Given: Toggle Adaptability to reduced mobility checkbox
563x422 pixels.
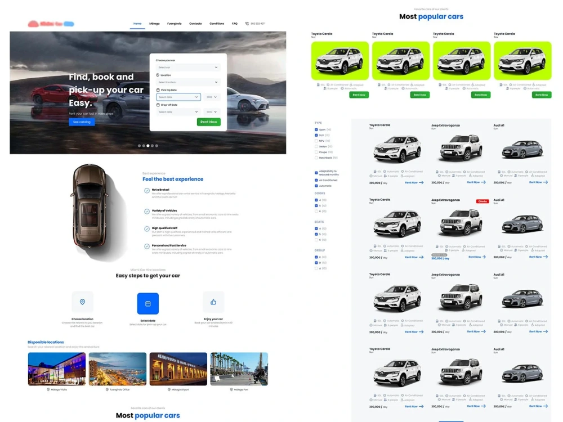Looking at the screenshot, I should [x=316, y=173].
